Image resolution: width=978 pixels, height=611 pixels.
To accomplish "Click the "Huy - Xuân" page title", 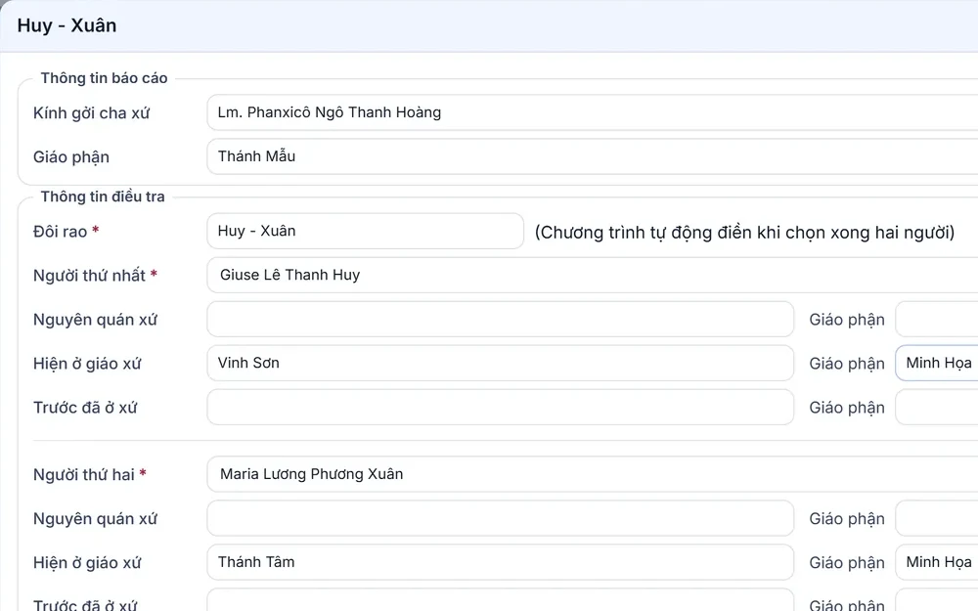I will 67,25.
